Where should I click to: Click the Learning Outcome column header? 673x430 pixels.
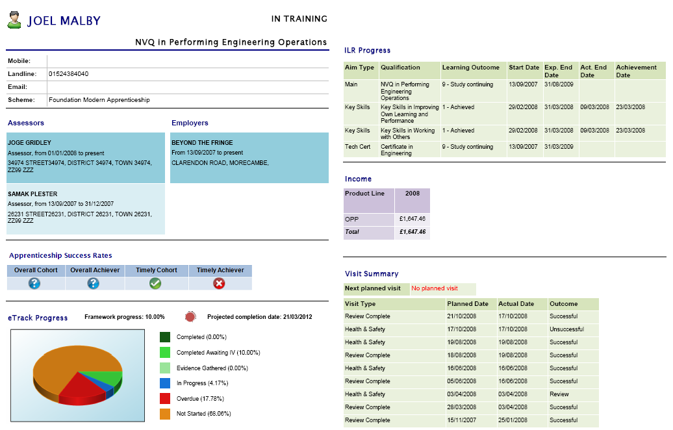(472, 68)
